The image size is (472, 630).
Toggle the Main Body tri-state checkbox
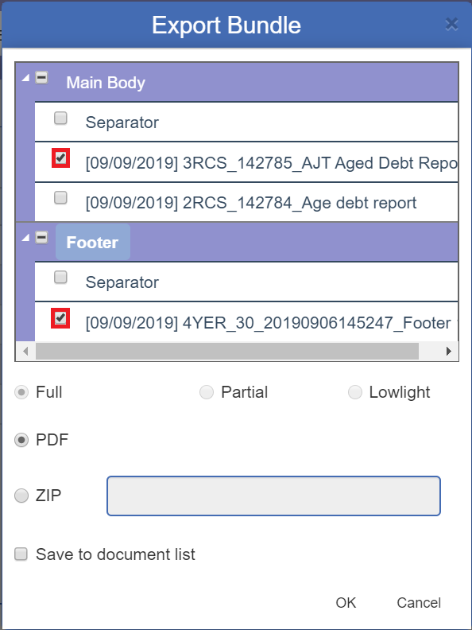[x=41, y=77]
